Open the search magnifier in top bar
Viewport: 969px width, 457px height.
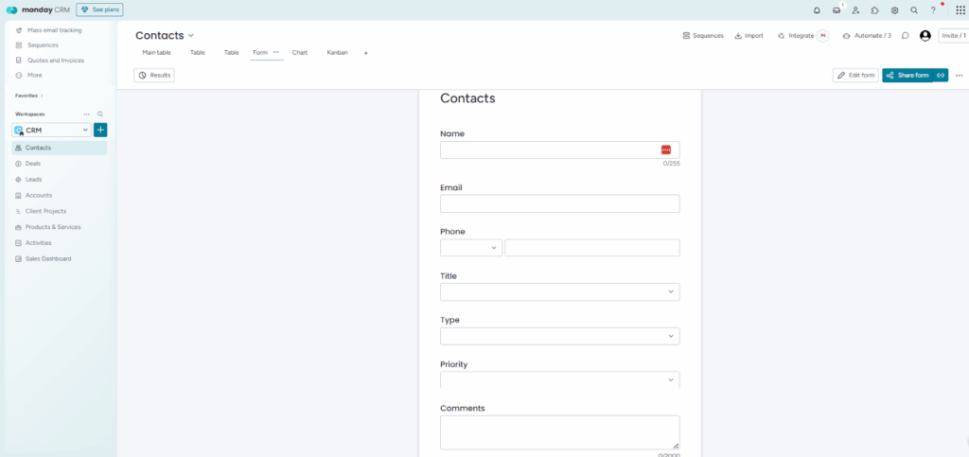(913, 10)
